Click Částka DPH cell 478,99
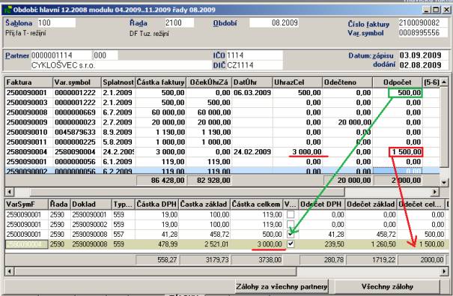Screen dimensions: 453x296 156,244
